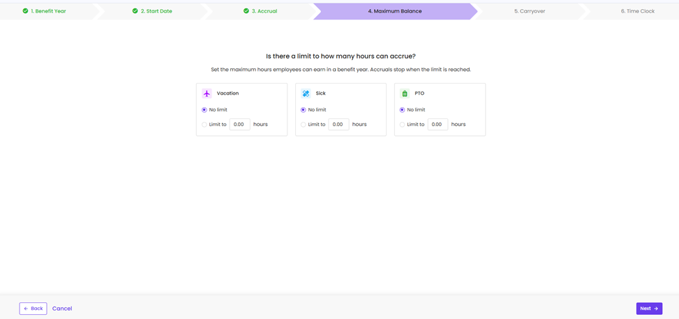The width and height of the screenshot is (679, 319).
Task: Open the 6. Time Clock step
Action: pos(637,11)
